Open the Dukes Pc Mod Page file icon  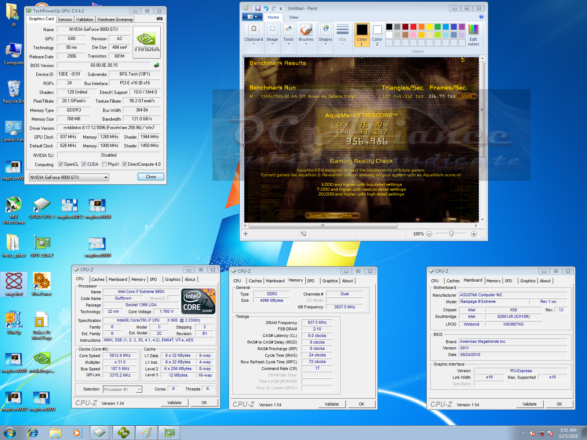(41, 326)
